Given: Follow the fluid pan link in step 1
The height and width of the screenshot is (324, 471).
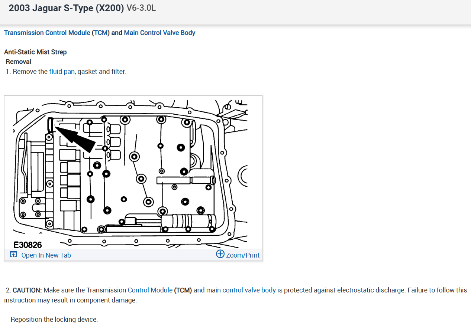Looking at the screenshot, I should [62, 71].
